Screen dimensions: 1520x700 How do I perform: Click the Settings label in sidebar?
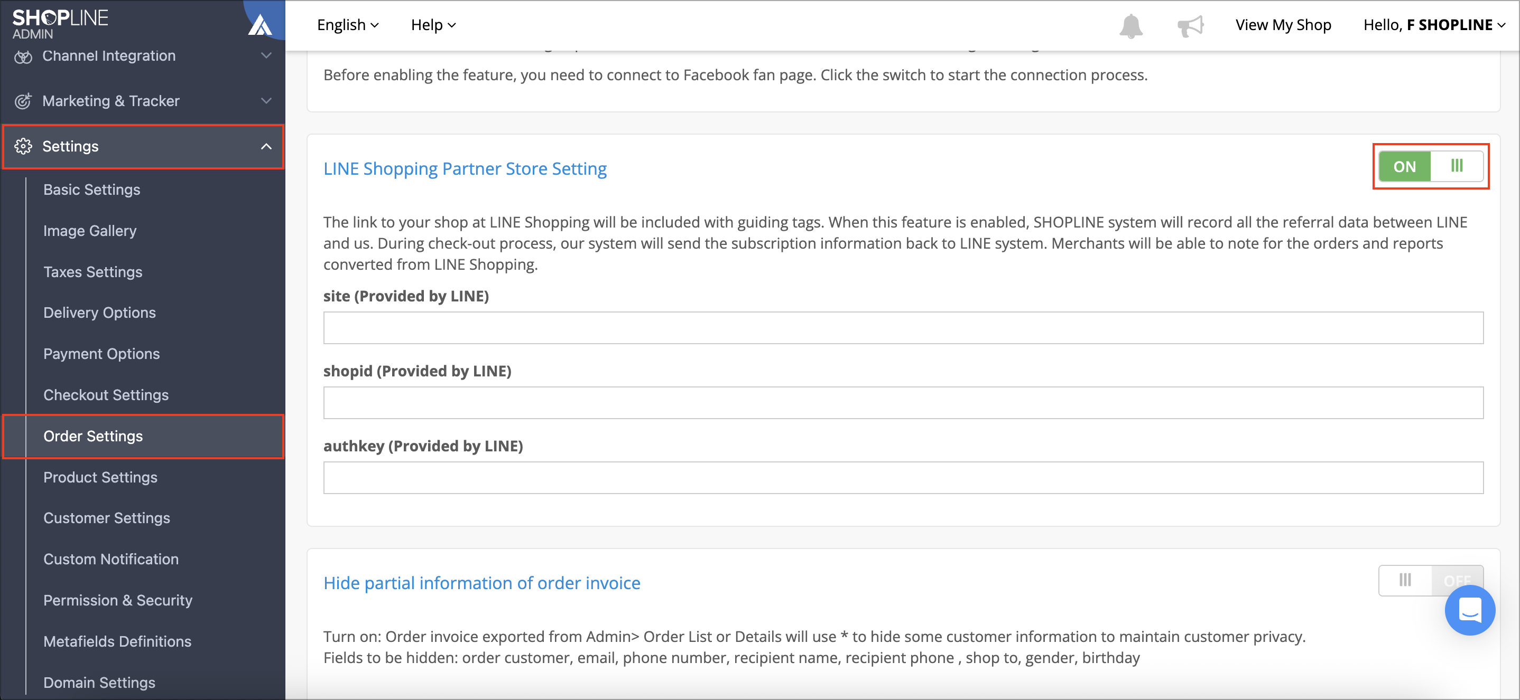pos(70,146)
